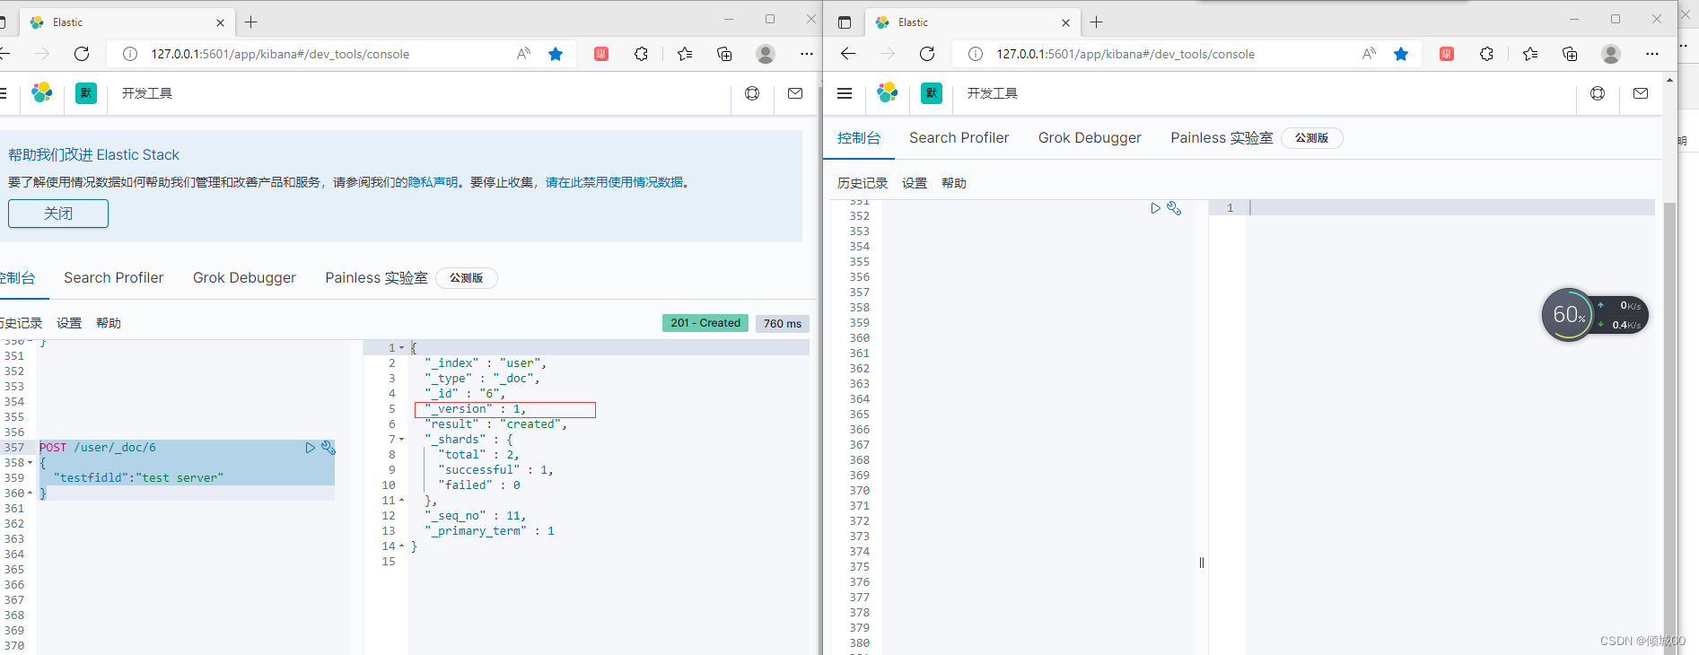Switch to Grok Debugger tab in right window
This screenshot has height=655, width=1699.
coord(1090,138)
